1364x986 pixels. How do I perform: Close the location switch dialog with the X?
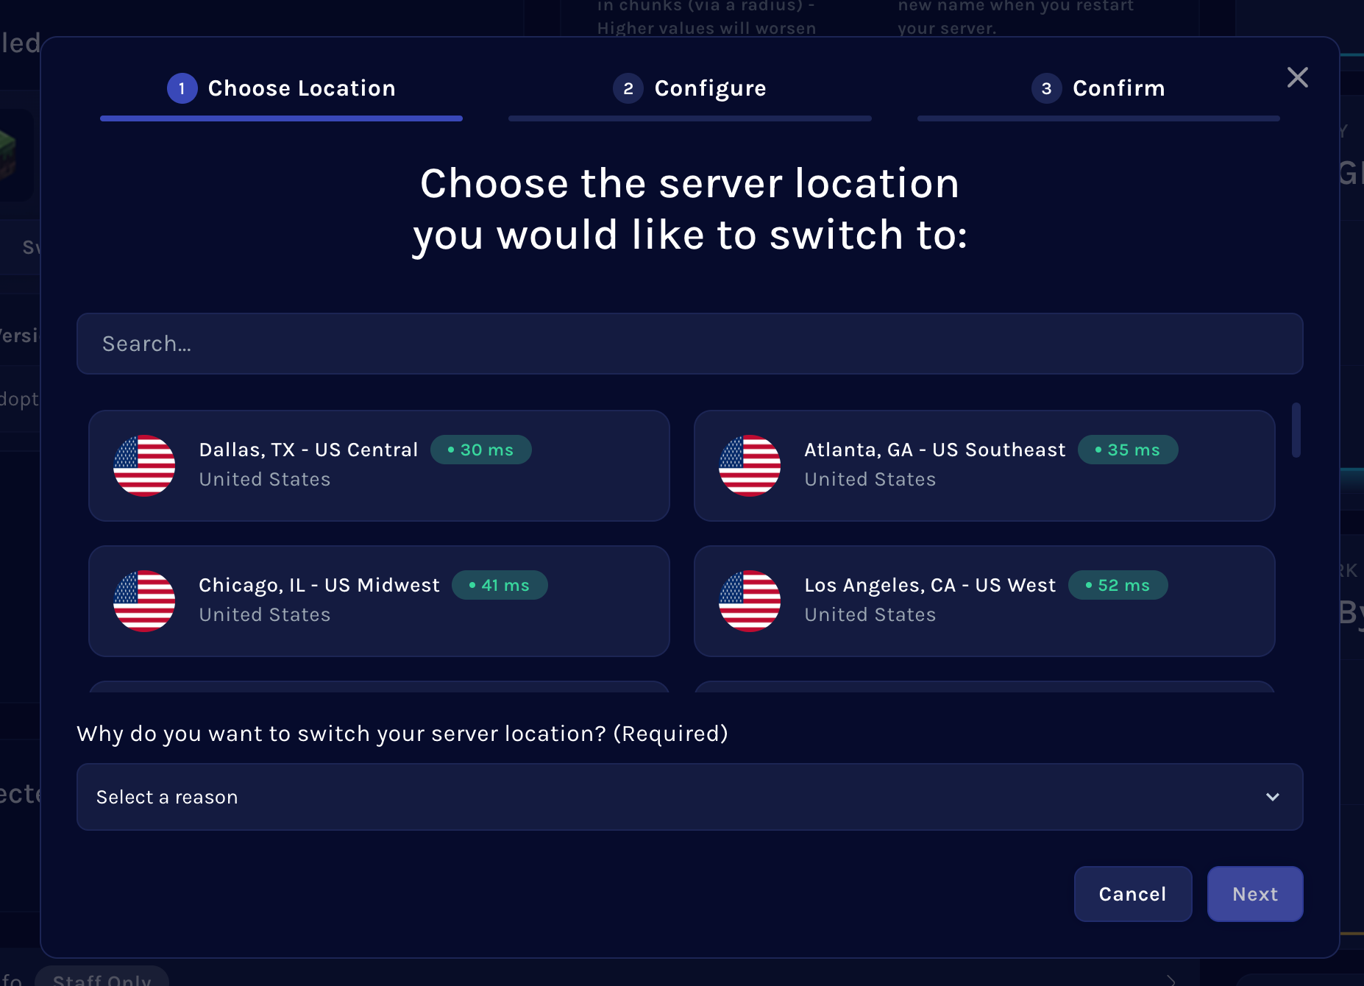click(1297, 77)
